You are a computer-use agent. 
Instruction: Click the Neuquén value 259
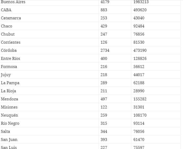click(104, 115)
